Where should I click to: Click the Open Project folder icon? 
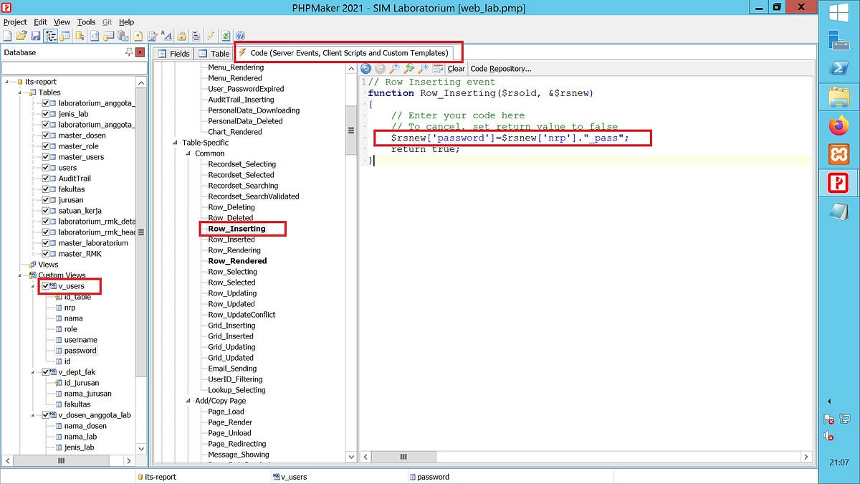21,36
